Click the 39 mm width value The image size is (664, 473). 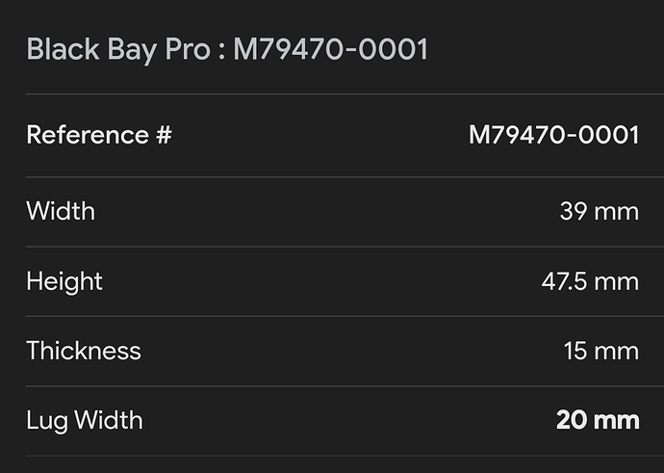600,211
